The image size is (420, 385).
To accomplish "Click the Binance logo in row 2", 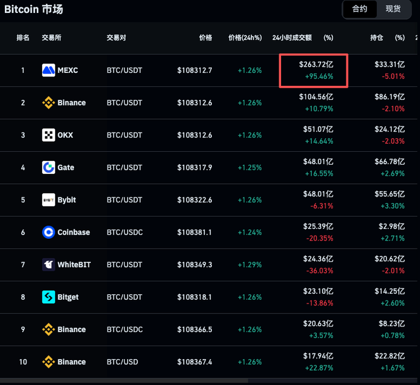I will 48,103.
